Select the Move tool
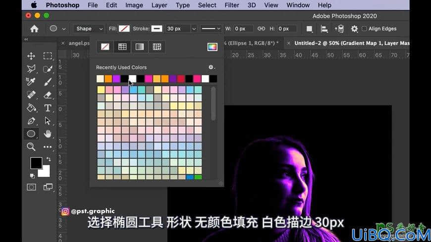This screenshot has width=431, height=242. (x=31, y=56)
